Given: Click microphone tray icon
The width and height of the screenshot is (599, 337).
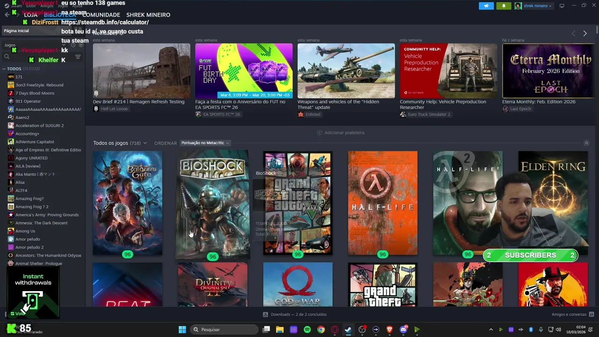Looking at the screenshot, I should pyautogui.click(x=541, y=330).
